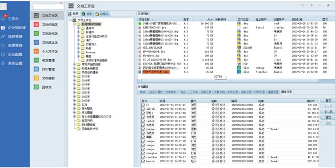Select the 收发管理 icon
The image size is (335, 168).
[x=36, y=60]
